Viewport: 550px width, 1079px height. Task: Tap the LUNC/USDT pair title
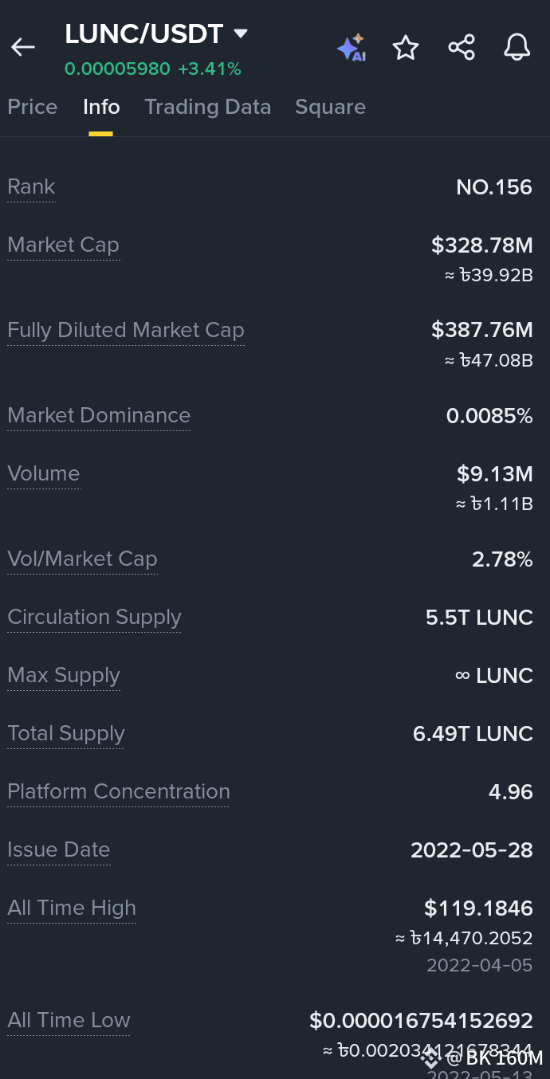coord(144,34)
